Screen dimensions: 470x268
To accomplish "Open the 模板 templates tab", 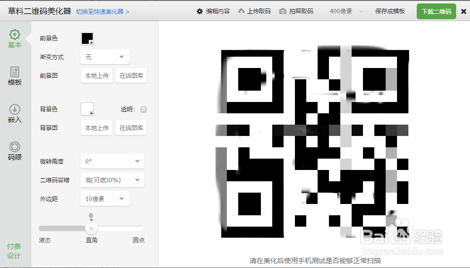I will point(15,76).
